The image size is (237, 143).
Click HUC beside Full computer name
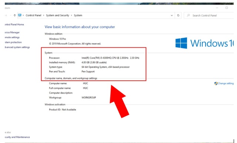coord(86,88)
